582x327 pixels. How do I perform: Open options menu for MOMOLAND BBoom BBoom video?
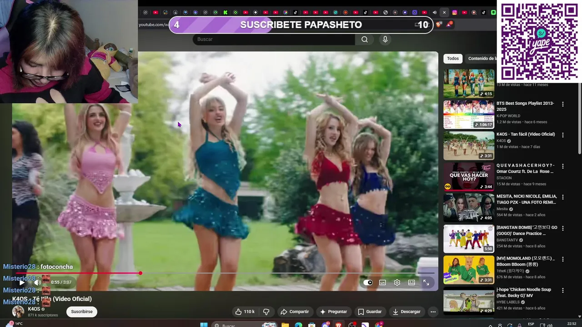[x=563, y=259]
